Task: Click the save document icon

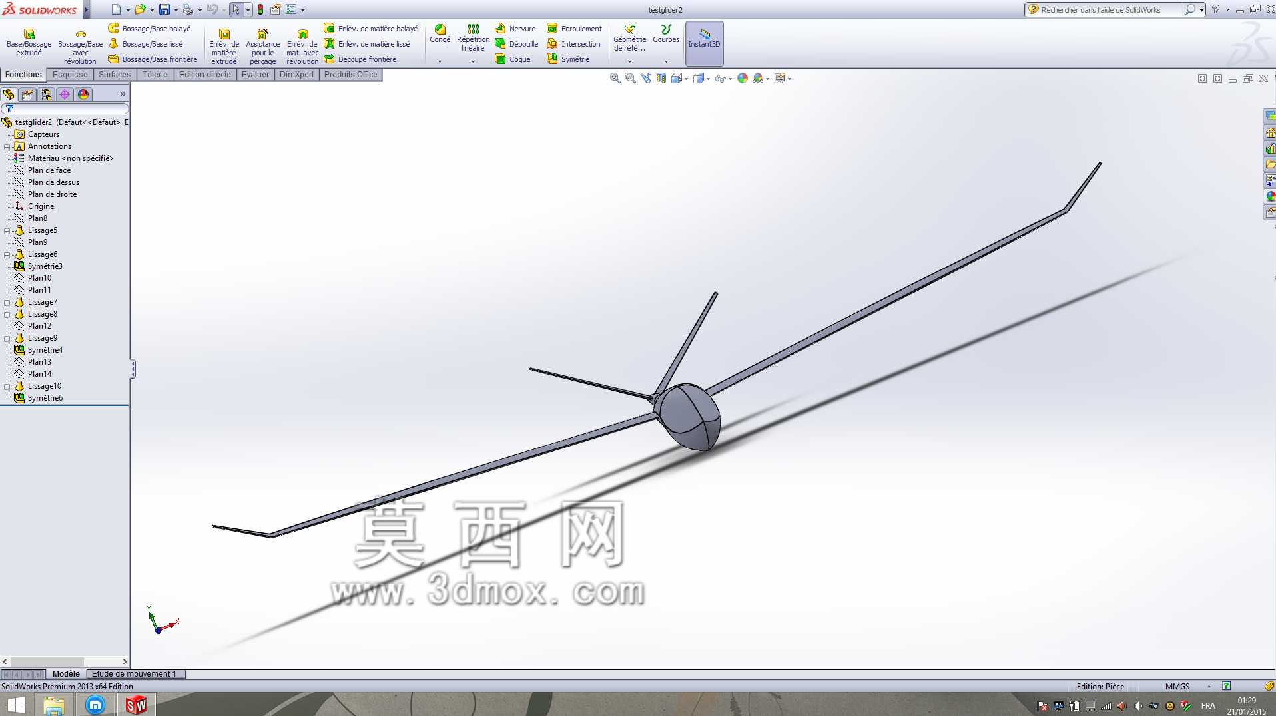Action: (164, 9)
